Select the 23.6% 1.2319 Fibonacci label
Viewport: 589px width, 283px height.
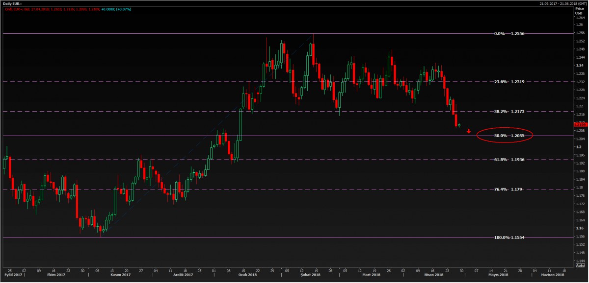pos(509,82)
